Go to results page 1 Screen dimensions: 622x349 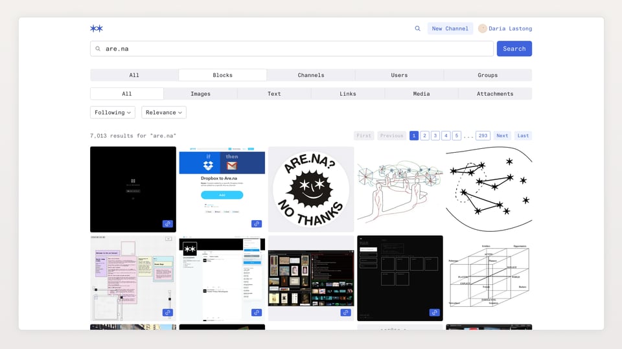point(414,135)
